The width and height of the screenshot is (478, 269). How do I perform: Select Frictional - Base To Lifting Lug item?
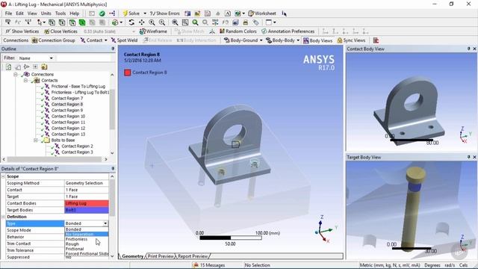click(x=78, y=87)
